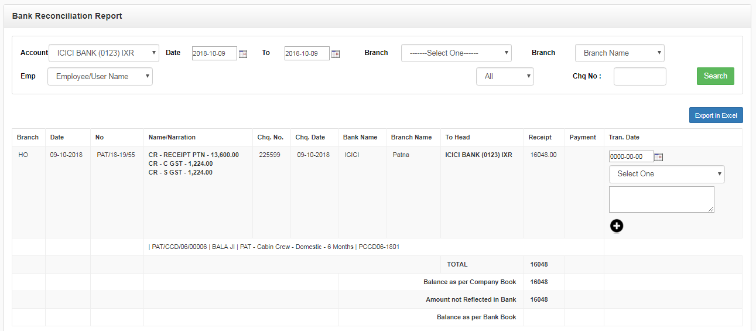Click the To date input field

(307, 53)
